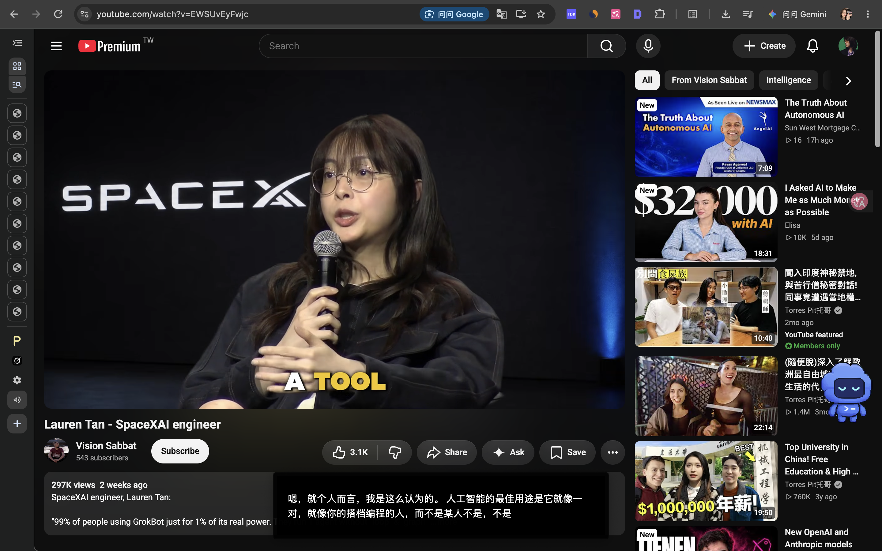Open the Elisa channel name
This screenshot has height=551, width=882.
[792, 225]
